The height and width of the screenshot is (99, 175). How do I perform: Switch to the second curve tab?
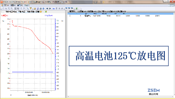[x=22, y=12]
